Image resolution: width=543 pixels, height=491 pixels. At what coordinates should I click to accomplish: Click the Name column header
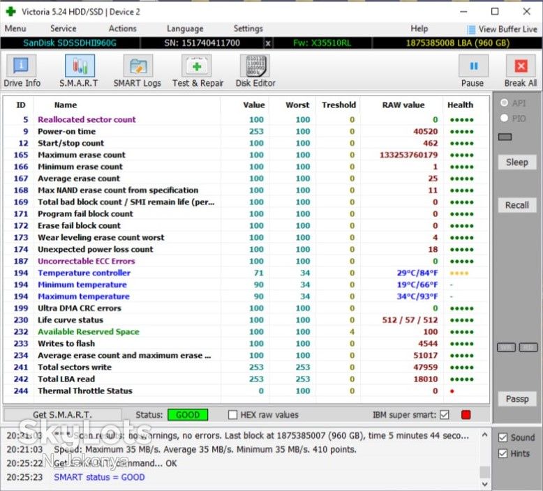click(x=66, y=105)
